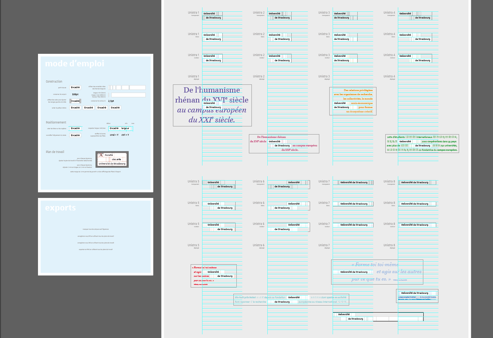Click the 'exporter en PNG' instruction line
This screenshot has width=493, height=338.
point(96,250)
